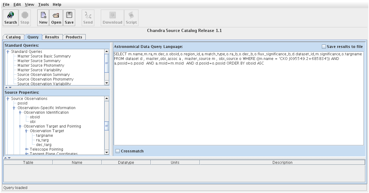Switch to the Results tab
Screen dimensions: 369x193
(52, 37)
